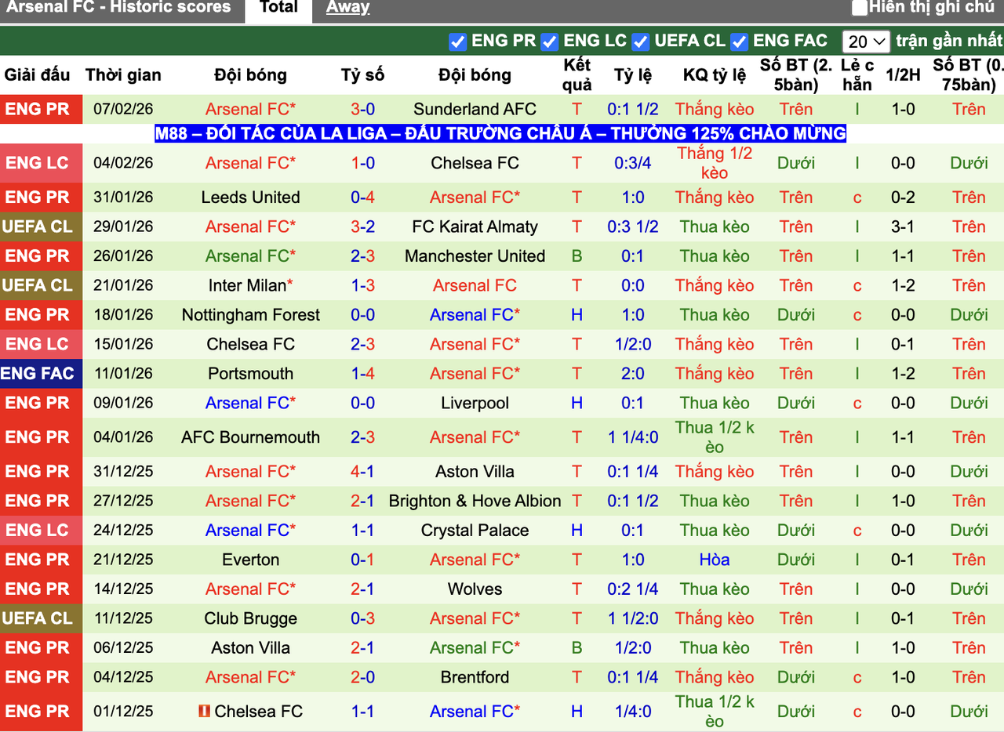Switch to the Total tab
The width and height of the screenshot is (1004, 732).
point(278,9)
